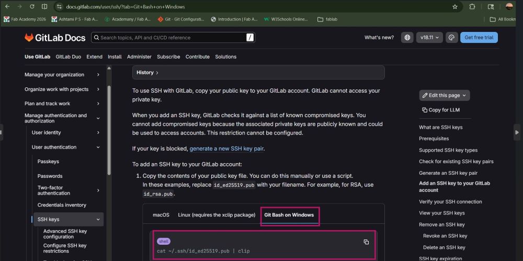
Task: Switch to the macOS tab
Action: tap(161, 215)
